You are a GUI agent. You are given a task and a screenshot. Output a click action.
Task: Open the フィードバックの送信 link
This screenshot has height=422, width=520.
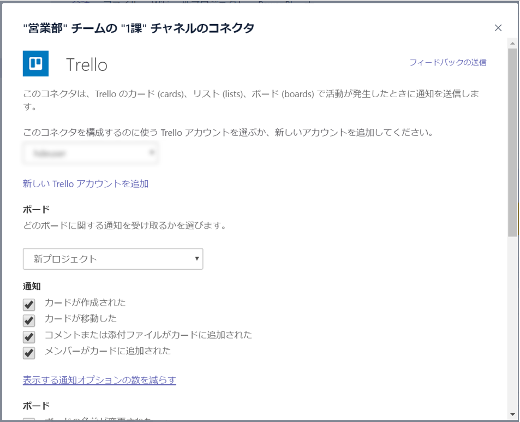pyautogui.click(x=449, y=63)
